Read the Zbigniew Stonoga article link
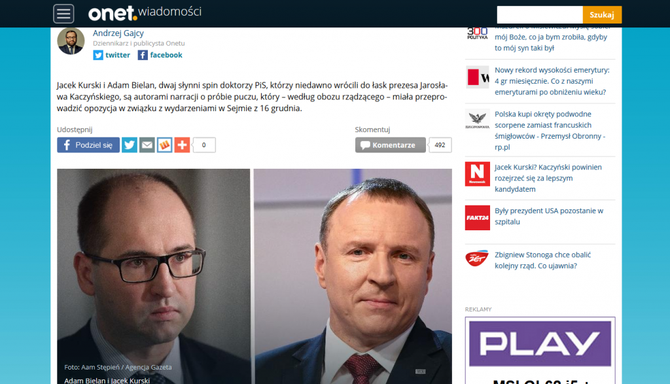The width and height of the screenshot is (670, 384). pyautogui.click(x=542, y=260)
